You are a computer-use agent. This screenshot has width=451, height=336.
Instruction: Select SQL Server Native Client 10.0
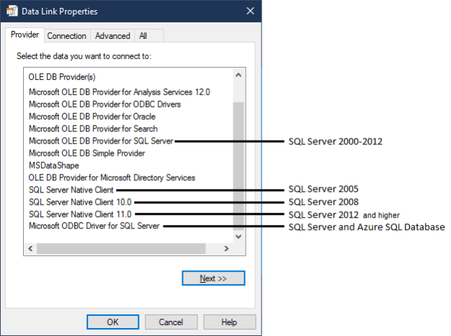80,202
